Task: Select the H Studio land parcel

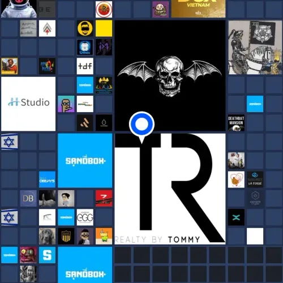Action: click(28, 104)
